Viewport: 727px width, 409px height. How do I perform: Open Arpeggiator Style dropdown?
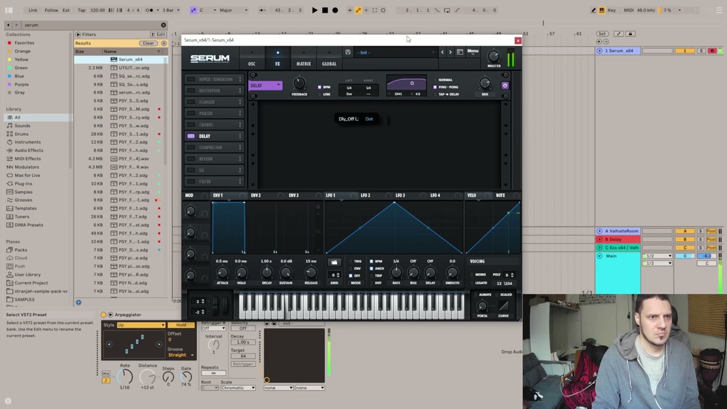[141, 325]
